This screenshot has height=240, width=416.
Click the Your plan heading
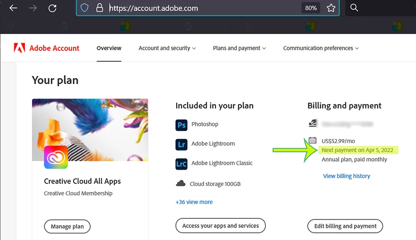point(55,80)
